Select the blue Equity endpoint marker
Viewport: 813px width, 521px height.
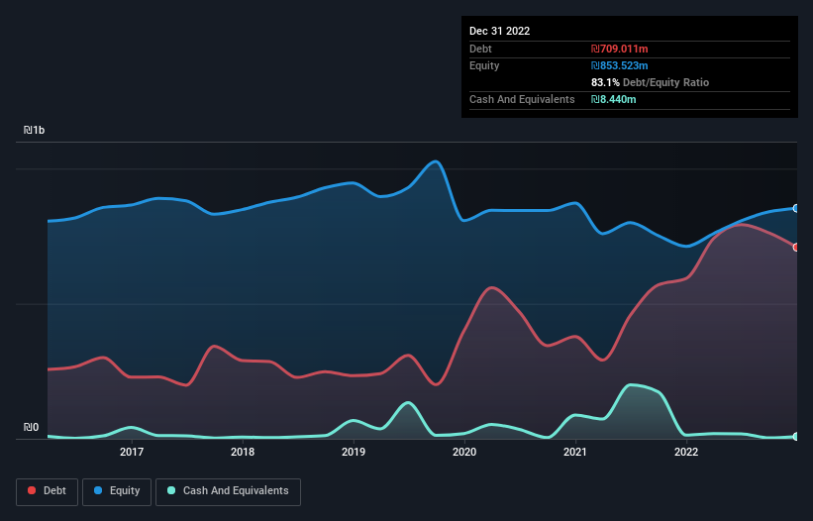click(796, 208)
